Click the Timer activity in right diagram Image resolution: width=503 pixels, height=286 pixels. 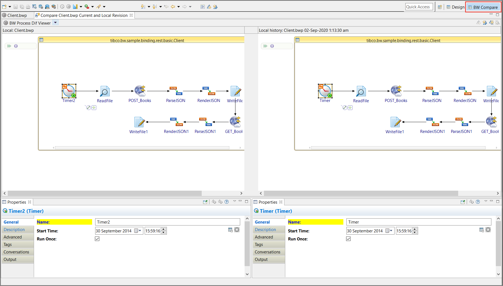(x=325, y=91)
